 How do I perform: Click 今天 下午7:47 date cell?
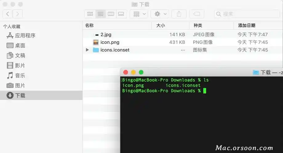tap(253, 35)
